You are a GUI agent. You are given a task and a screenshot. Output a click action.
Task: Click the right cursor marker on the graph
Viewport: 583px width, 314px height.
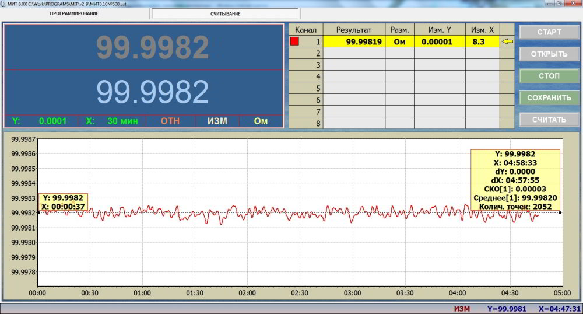pos(560,212)
